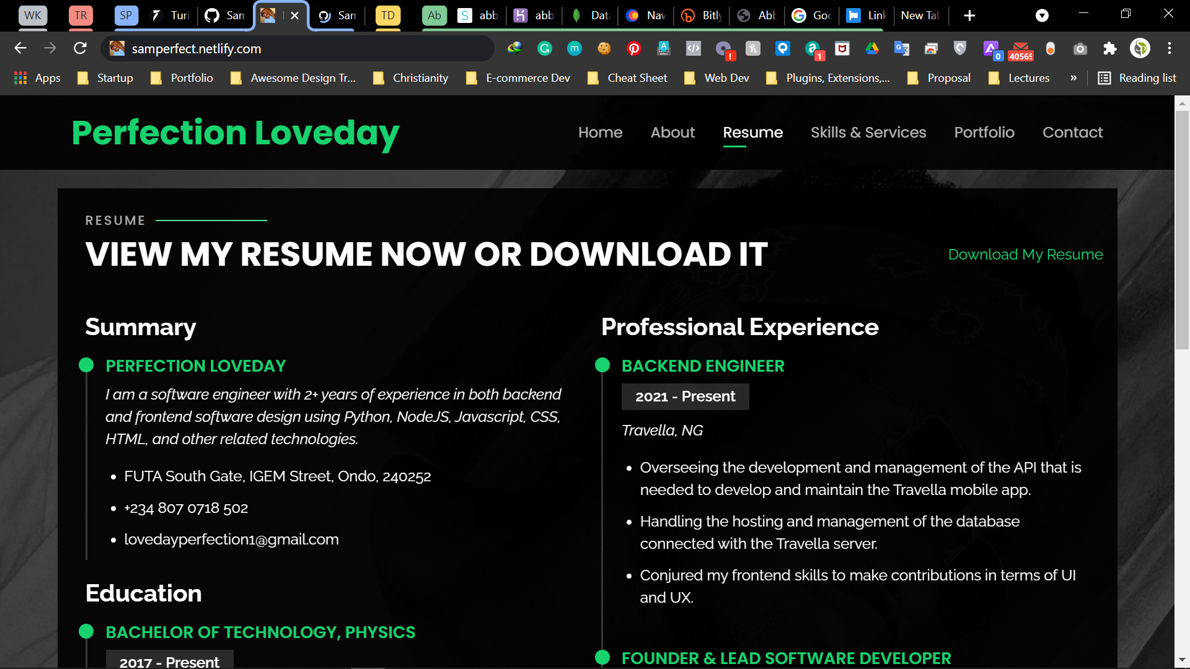Open the Google Translate extension

[x=902, y=48]
